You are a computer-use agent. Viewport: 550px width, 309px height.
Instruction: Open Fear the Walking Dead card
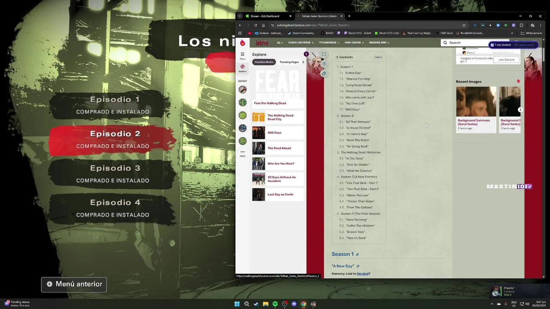pos(278,88)
